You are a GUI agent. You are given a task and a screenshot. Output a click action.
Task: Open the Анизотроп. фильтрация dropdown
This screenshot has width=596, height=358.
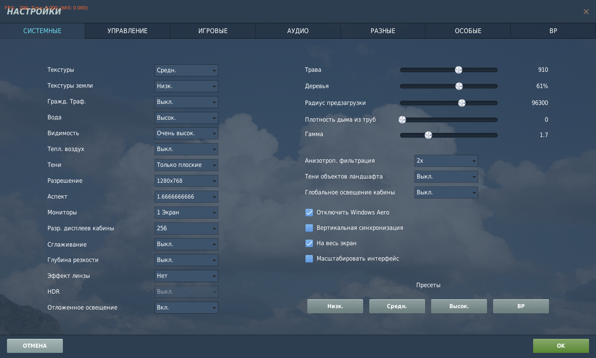(x=446, y=161)
